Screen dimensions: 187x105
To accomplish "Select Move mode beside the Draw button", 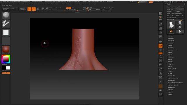I will [x=38, y=9].
